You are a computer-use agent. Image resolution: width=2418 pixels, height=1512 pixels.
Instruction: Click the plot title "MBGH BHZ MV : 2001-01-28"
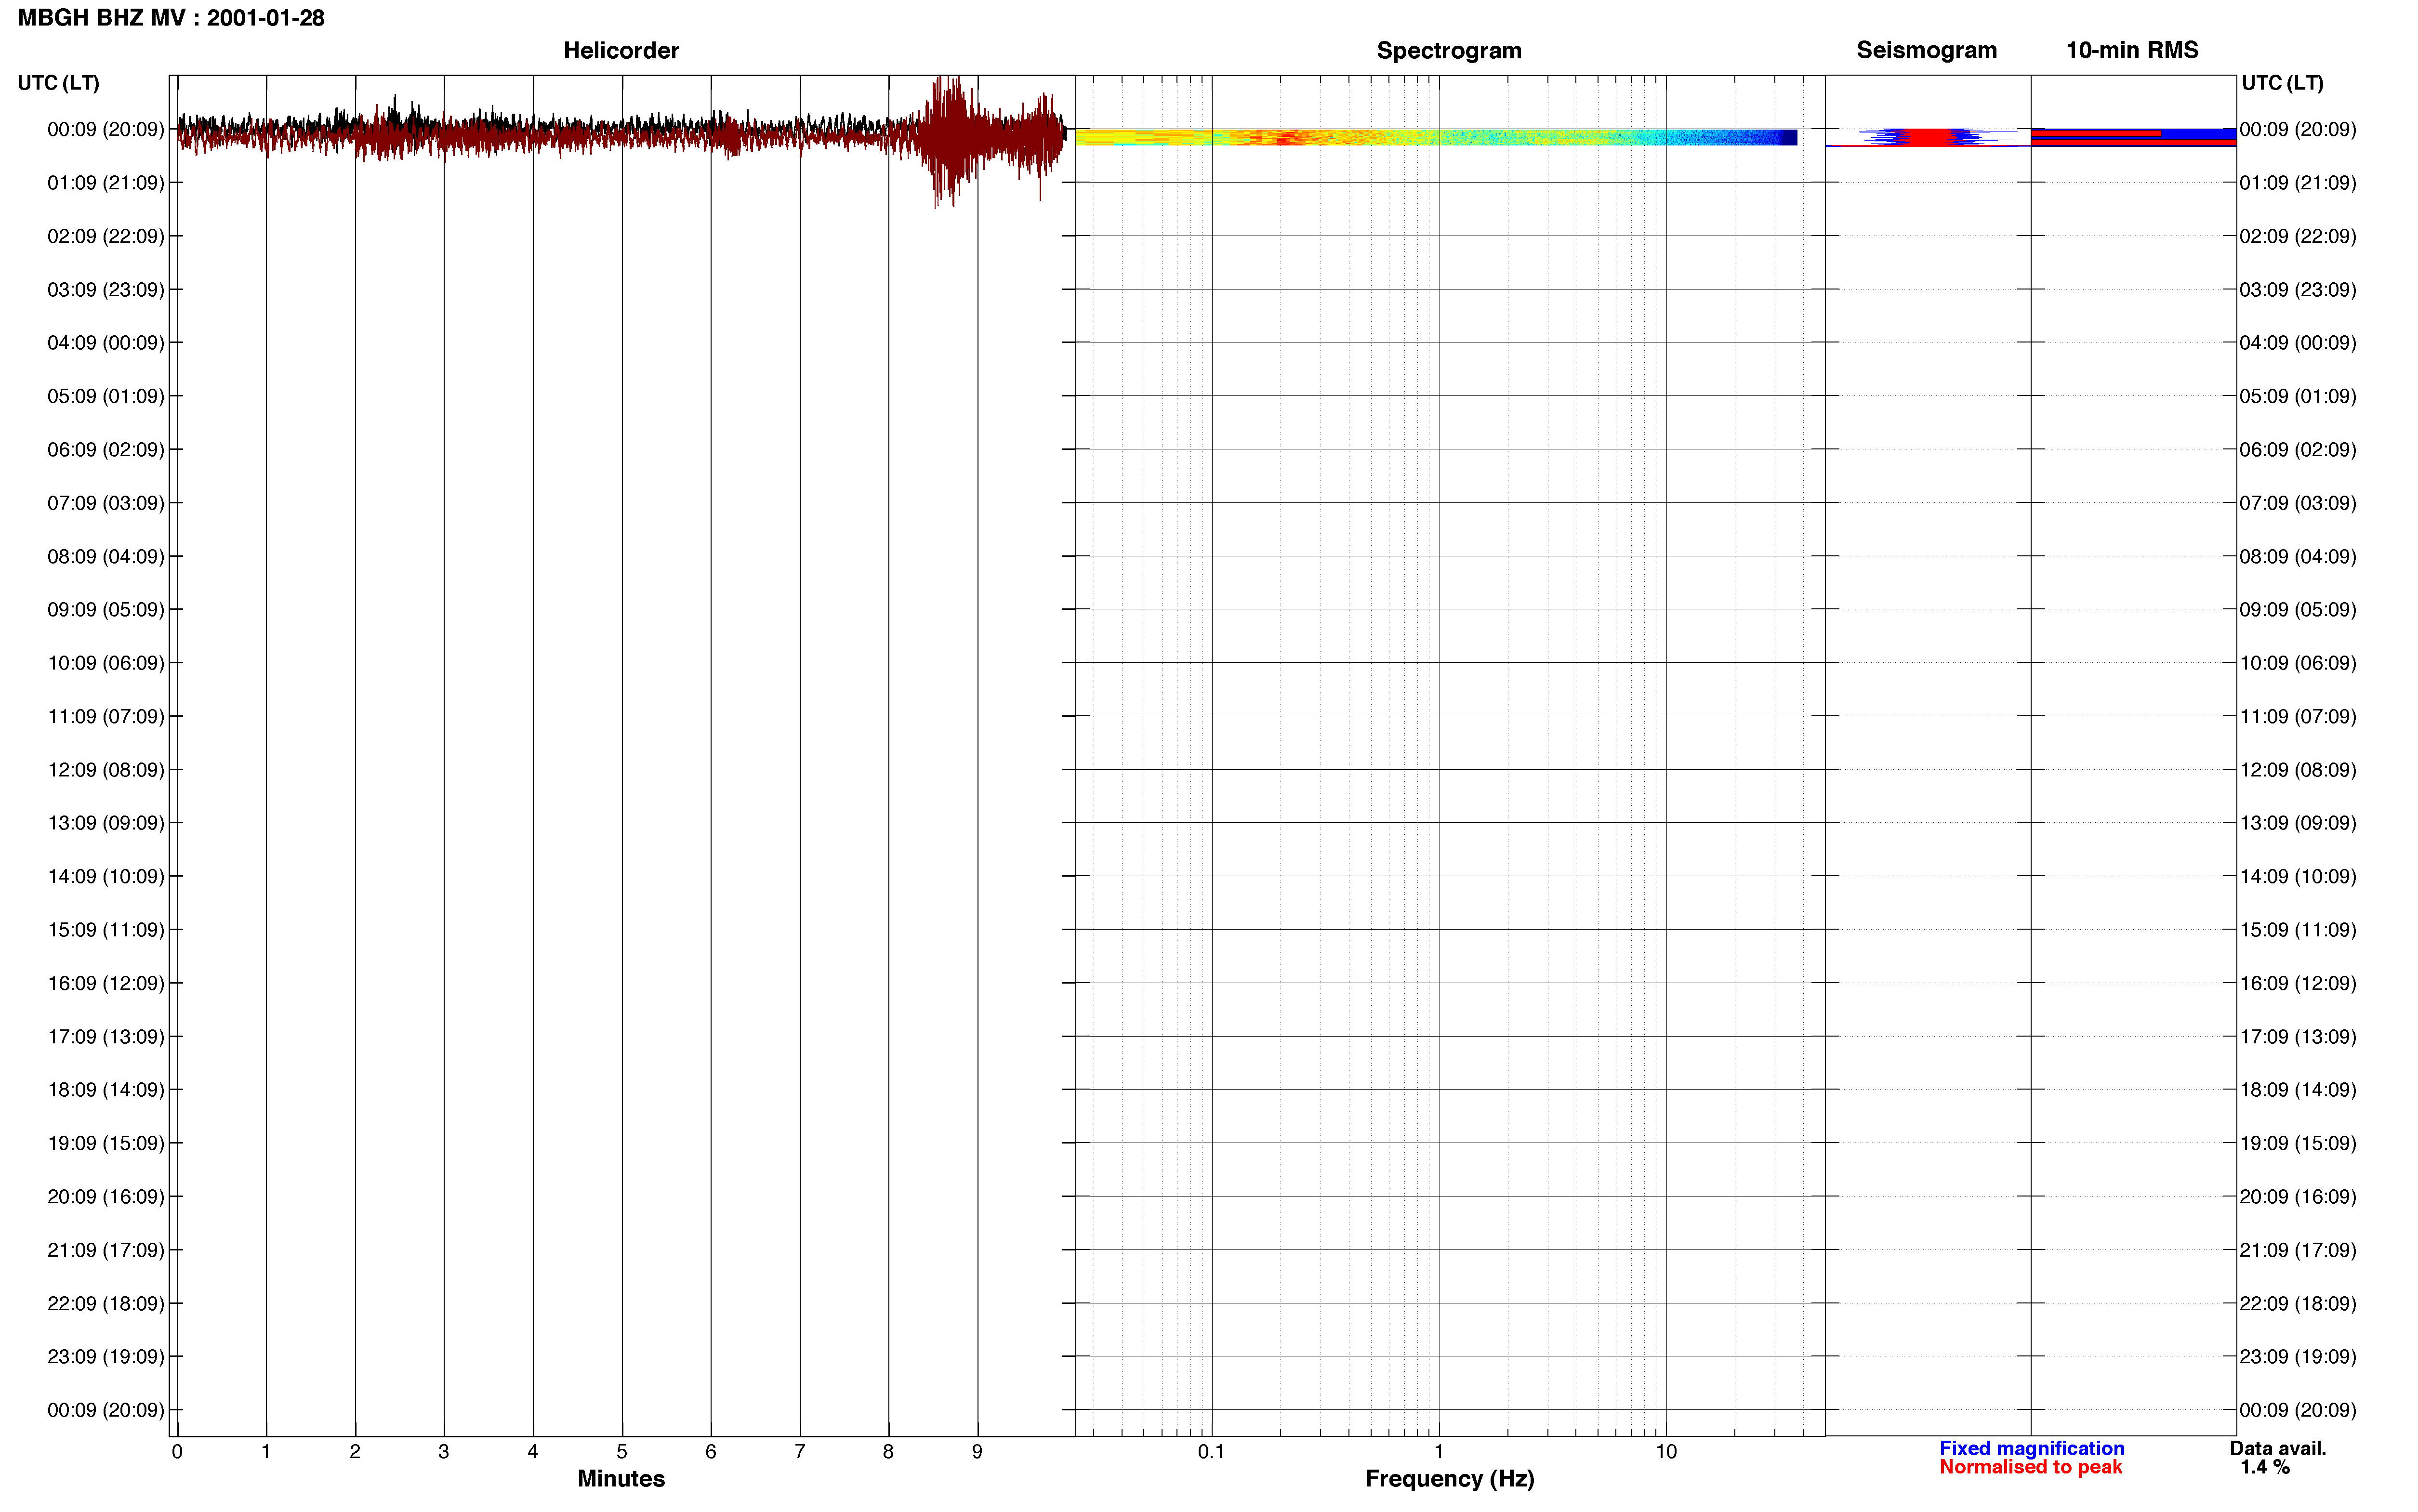(x=171, y=18)
